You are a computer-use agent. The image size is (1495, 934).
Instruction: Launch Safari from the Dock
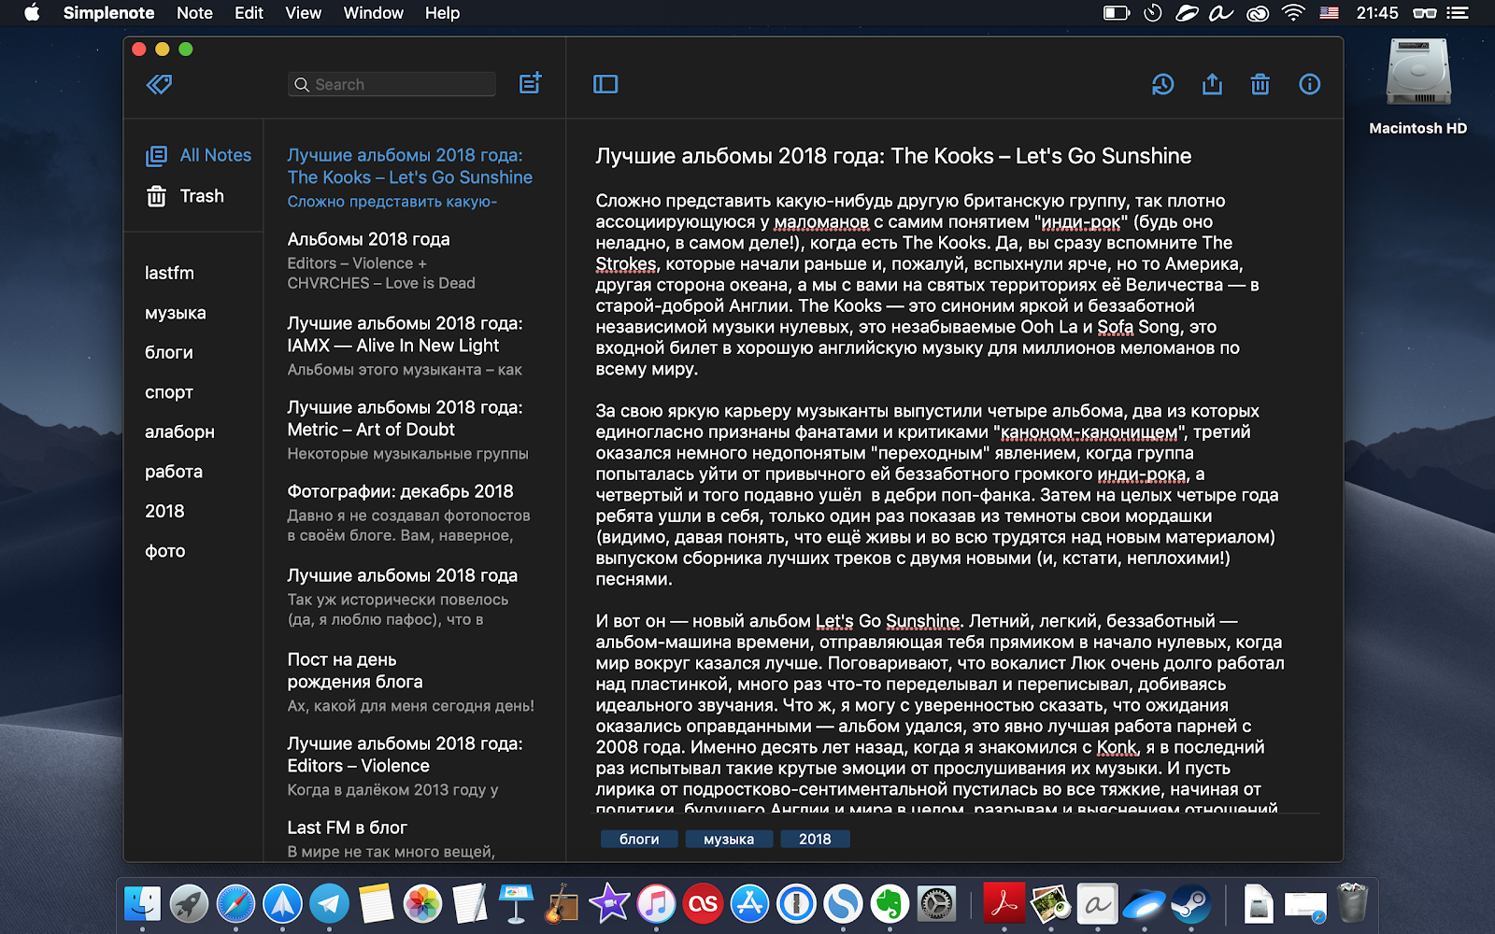pyautogui.click(x=235, y=903)
